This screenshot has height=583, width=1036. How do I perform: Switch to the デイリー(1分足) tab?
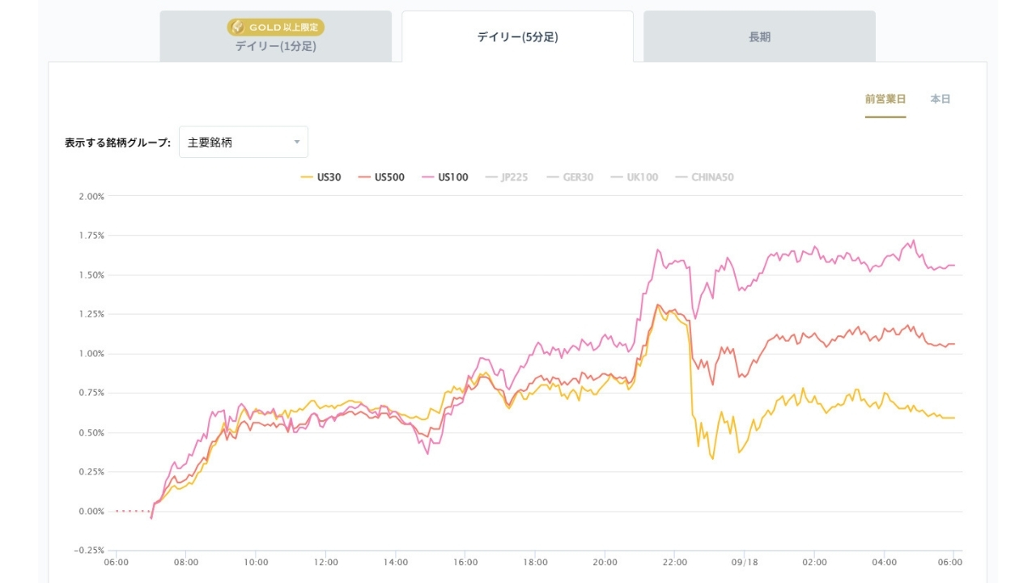point(275,36)
